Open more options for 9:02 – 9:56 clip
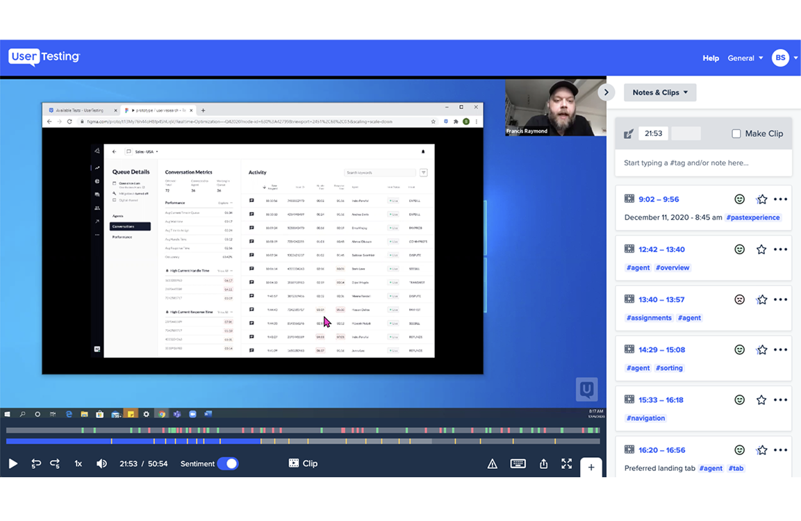 point(781,199)
